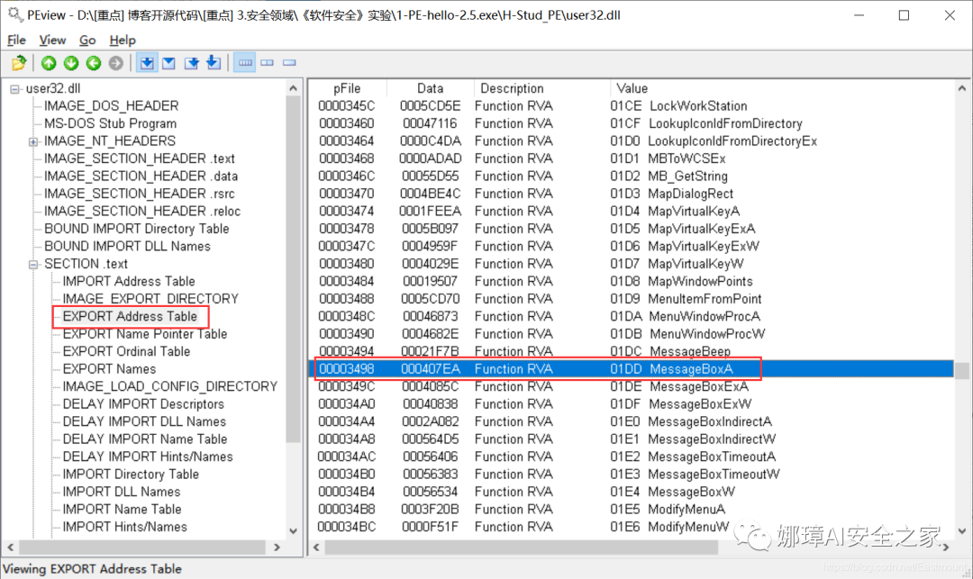Click the PEview magnifier title bar icon

coord(15,15)
